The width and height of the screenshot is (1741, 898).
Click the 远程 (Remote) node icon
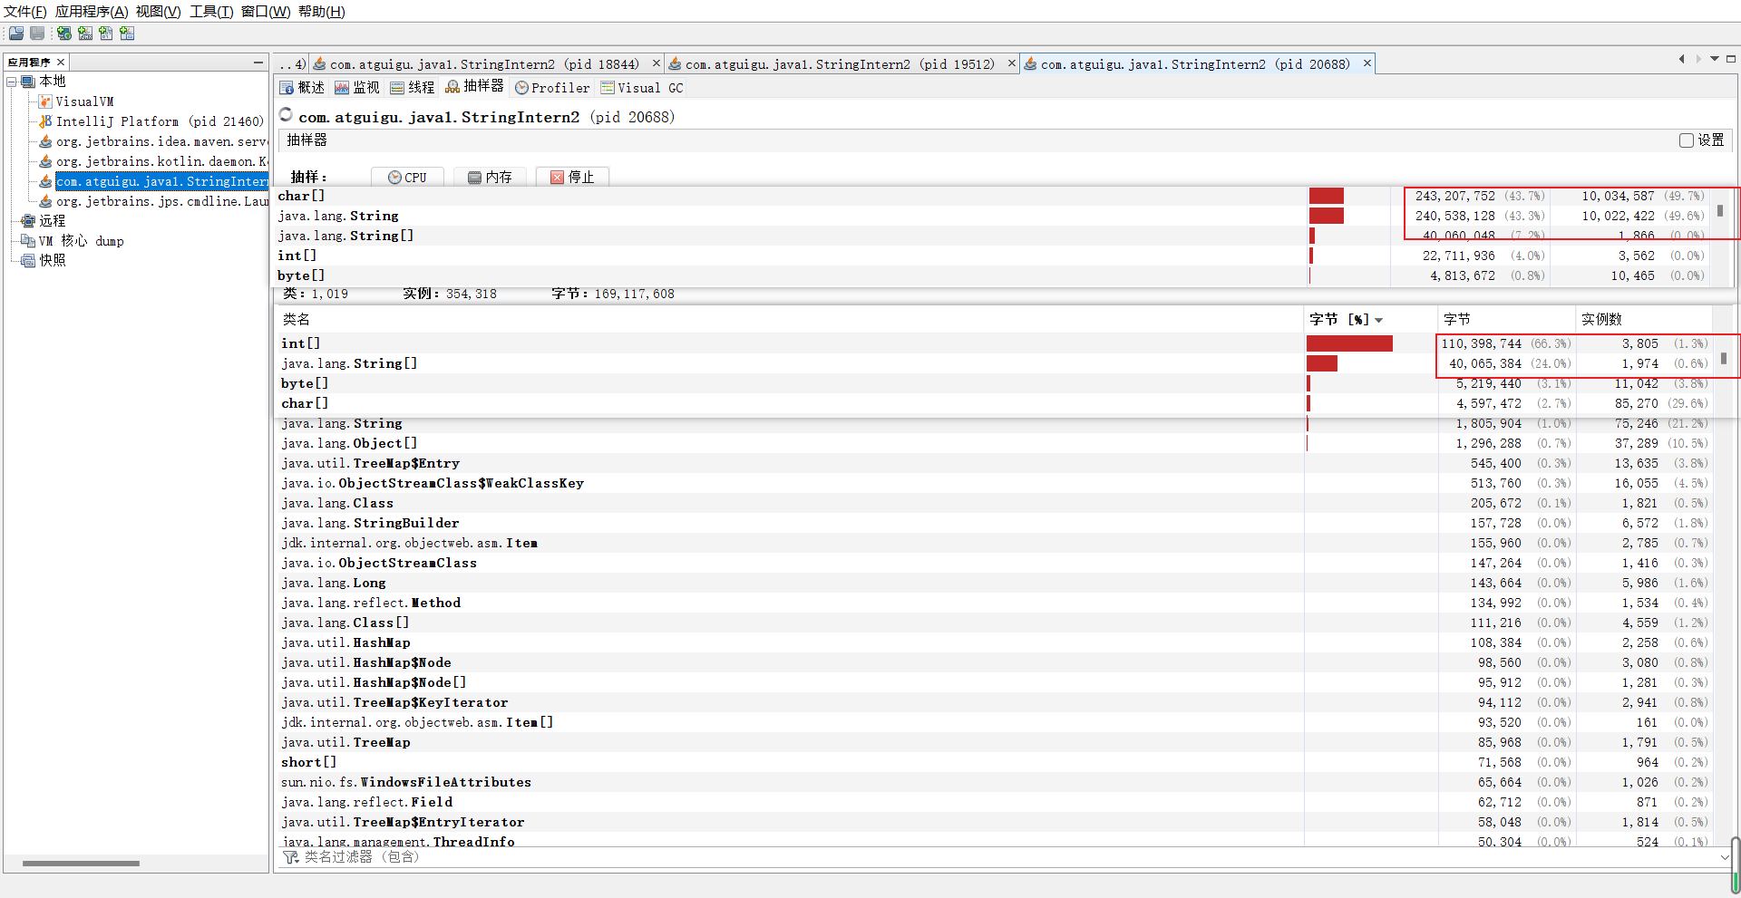[28, 221]
